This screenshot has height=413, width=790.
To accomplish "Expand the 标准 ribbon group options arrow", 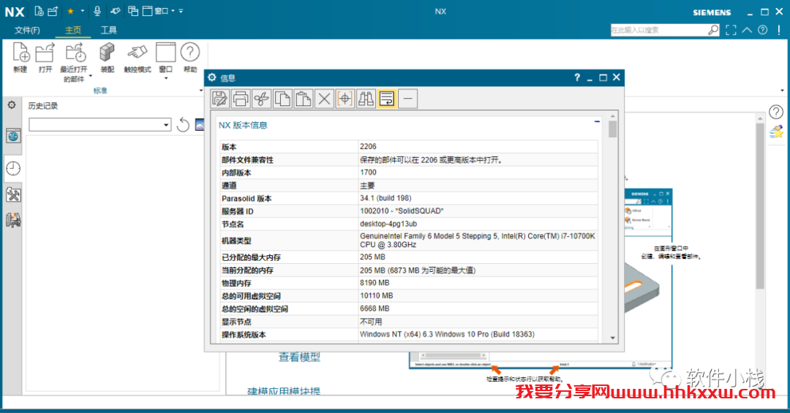I will 201,91.
